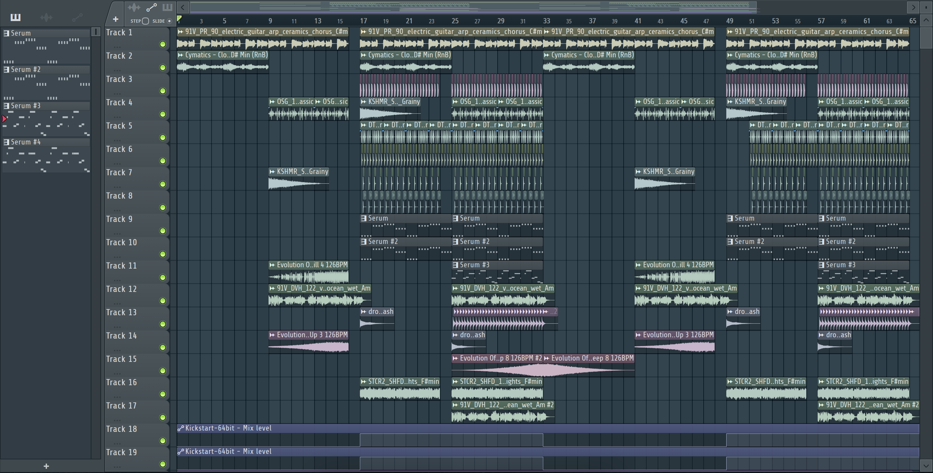
Task: Enable the SLIDE radio option
Action: click(169, 21)
